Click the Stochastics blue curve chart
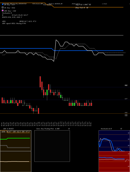This screenshot has width=130, height=172. pos(114,141)
